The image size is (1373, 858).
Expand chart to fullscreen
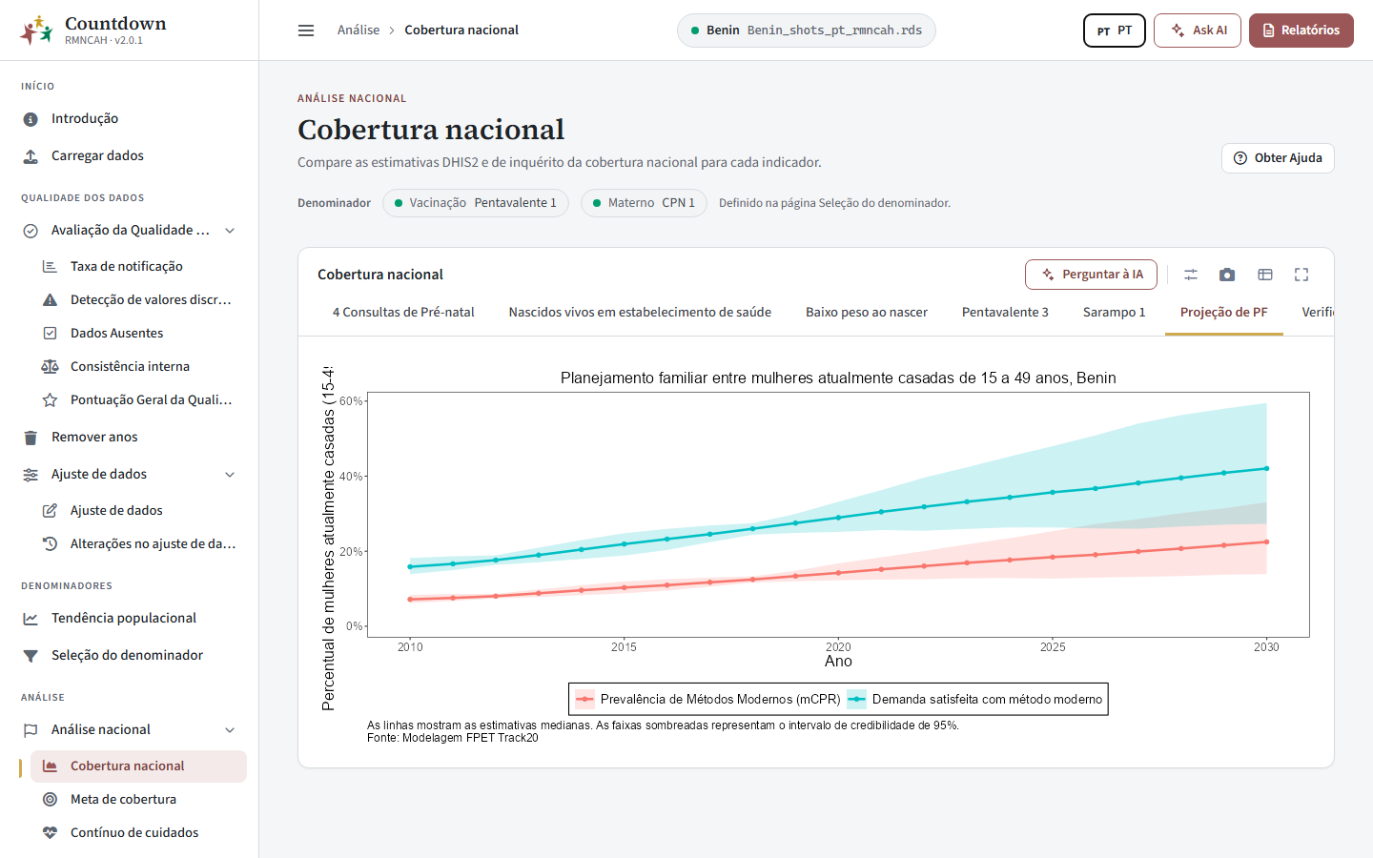click(1301, 275)
